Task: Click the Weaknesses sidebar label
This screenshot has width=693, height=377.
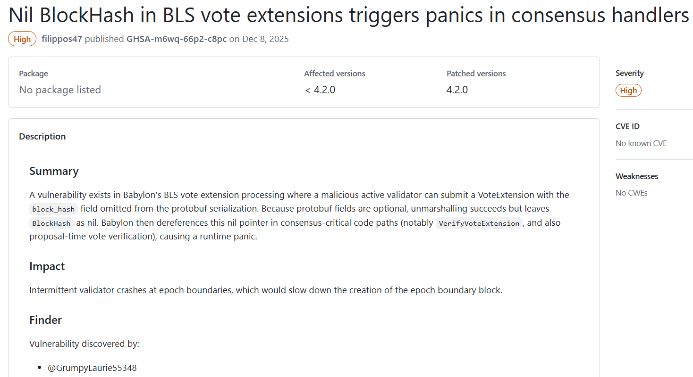Action: (x=637, y=176)
